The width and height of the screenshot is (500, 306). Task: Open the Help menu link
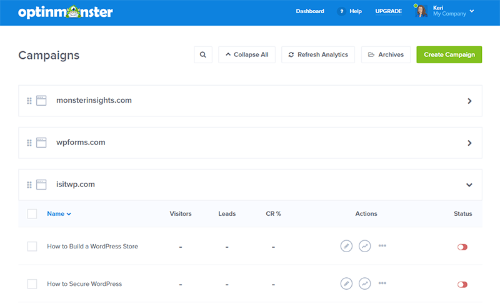pyautogui.click(x=356, y=11)
